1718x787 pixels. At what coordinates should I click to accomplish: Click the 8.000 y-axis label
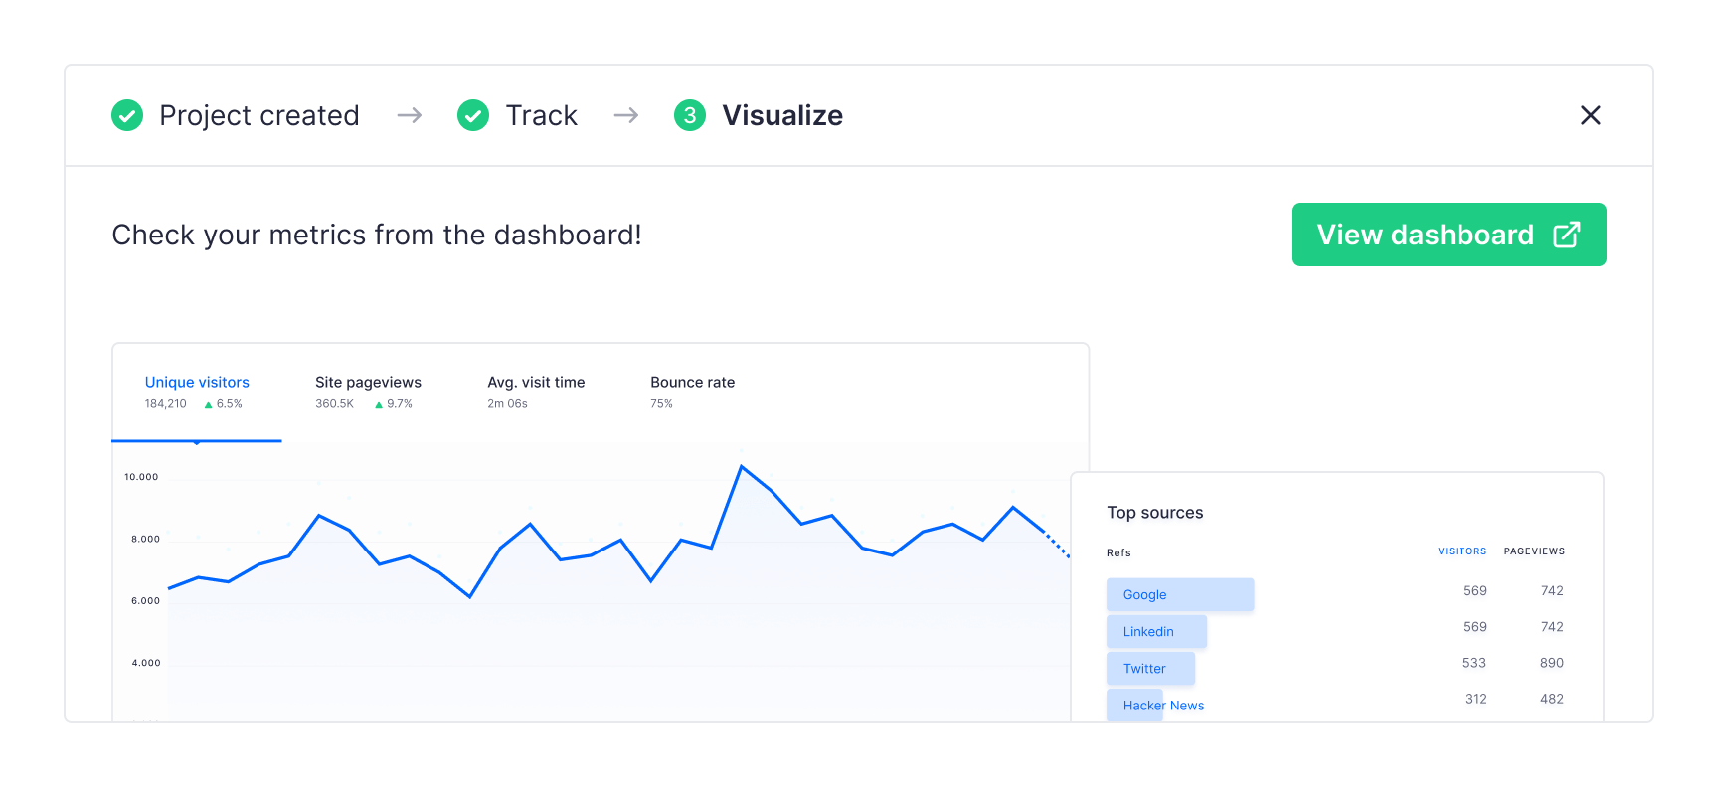[145, 539]
